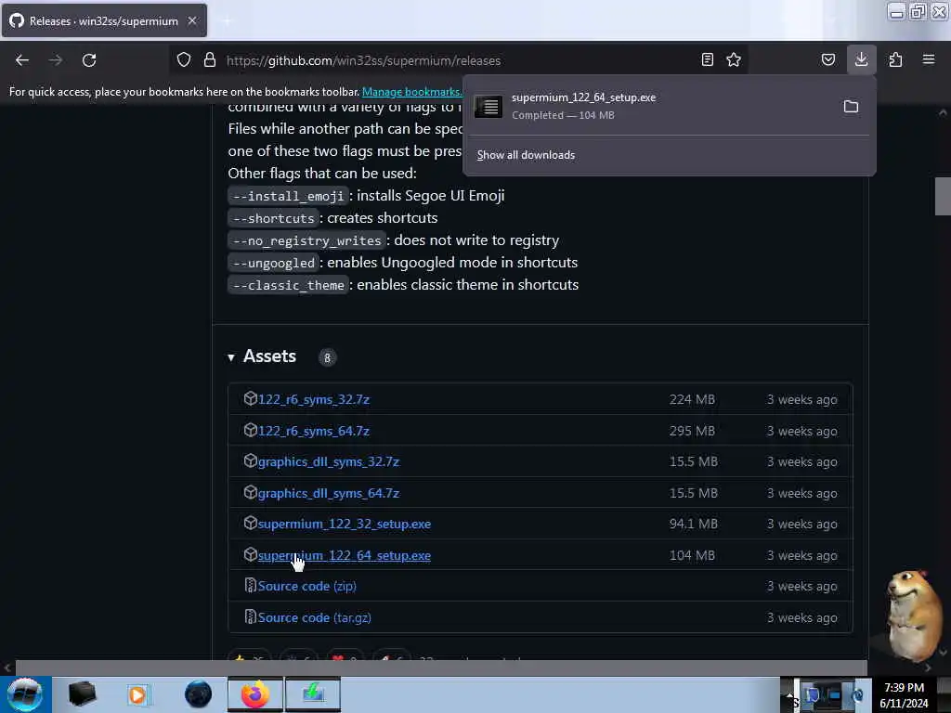This screenshot has height=713, width=951.
Task: Bookmark this page with the star icon
Action: pos(734,59)
